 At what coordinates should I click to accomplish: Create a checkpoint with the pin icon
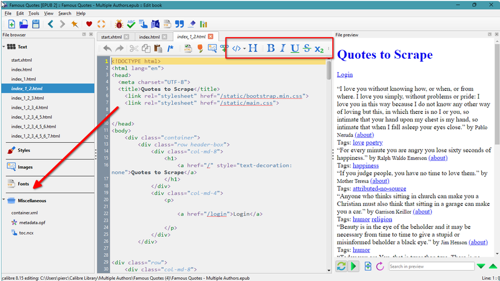click(x=75, y=24)
